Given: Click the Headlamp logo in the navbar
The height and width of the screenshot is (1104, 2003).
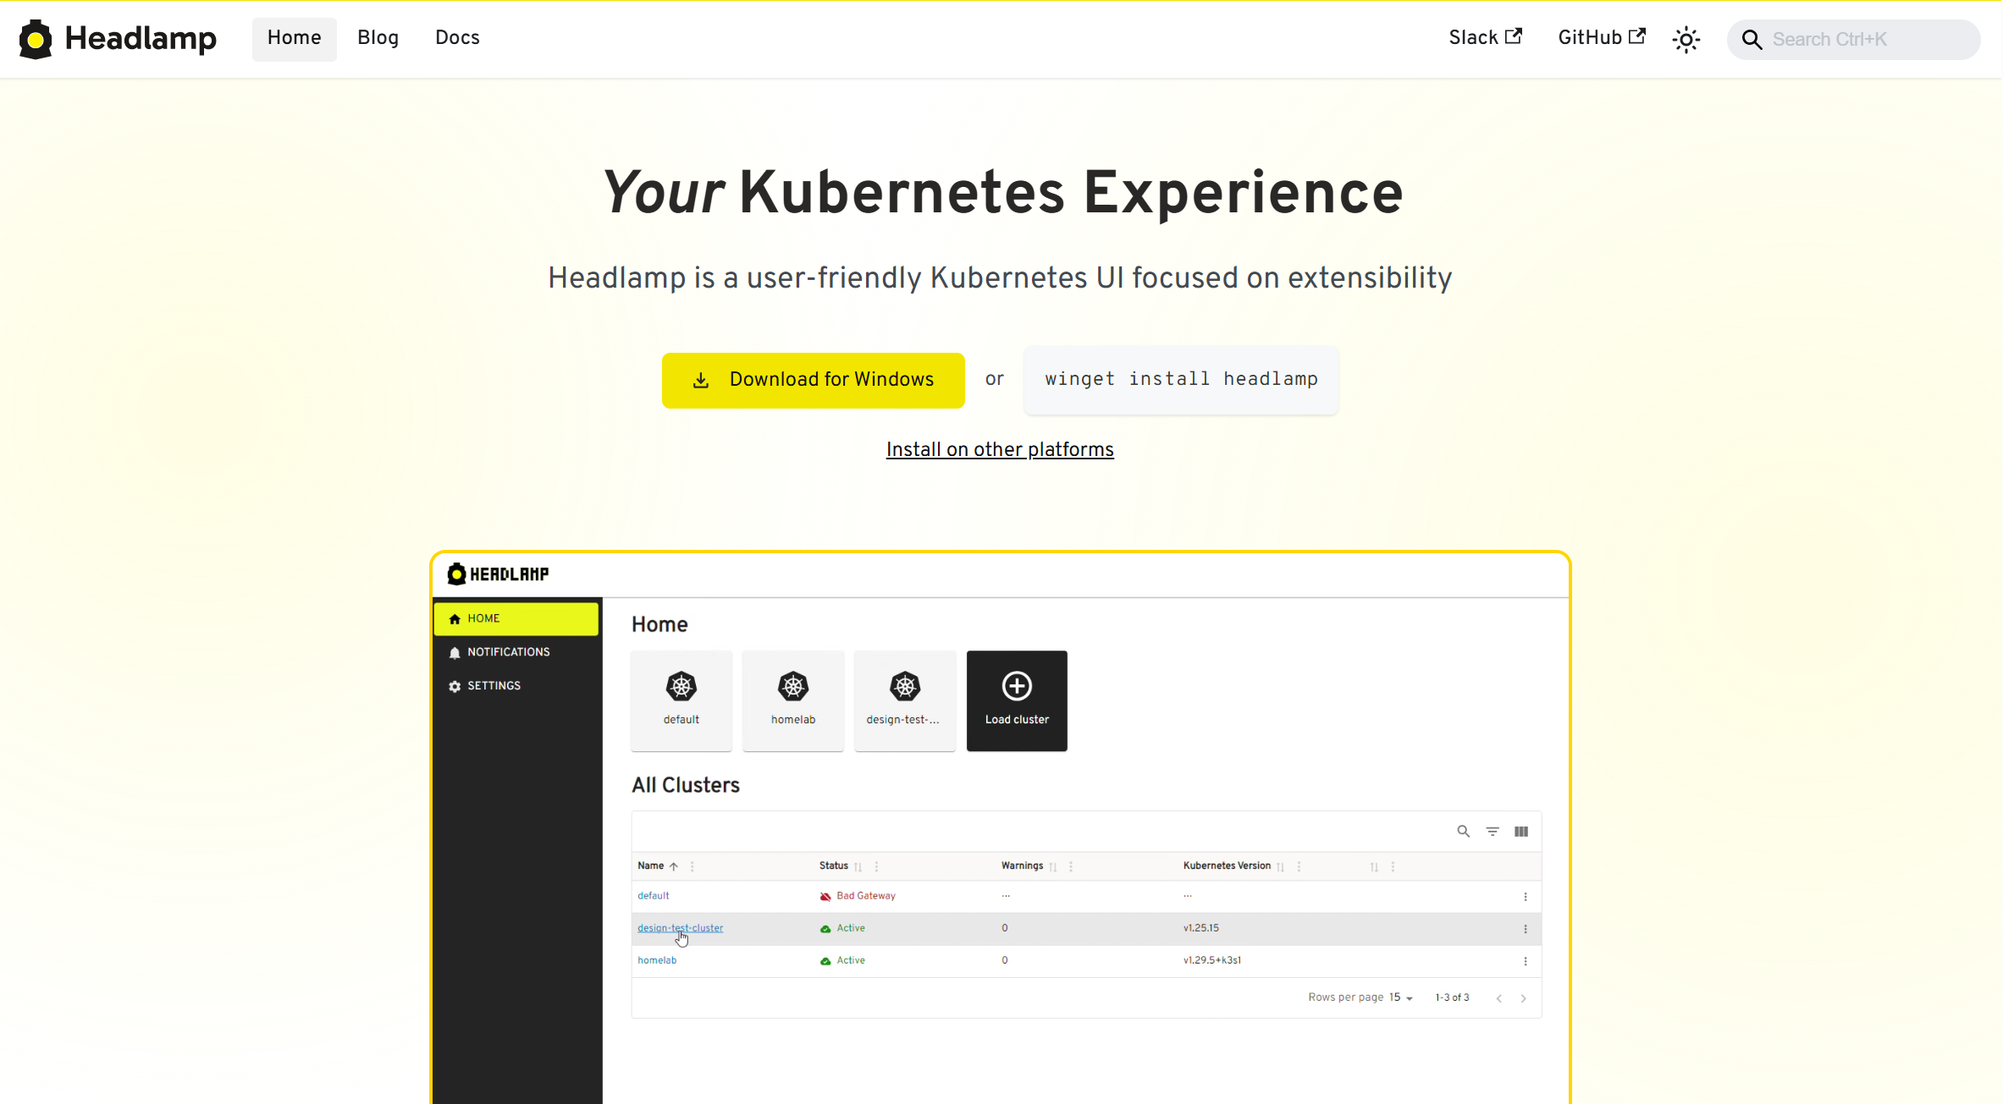Looking at the screenshot, I should pyautogui.click(x=118, y=39).
